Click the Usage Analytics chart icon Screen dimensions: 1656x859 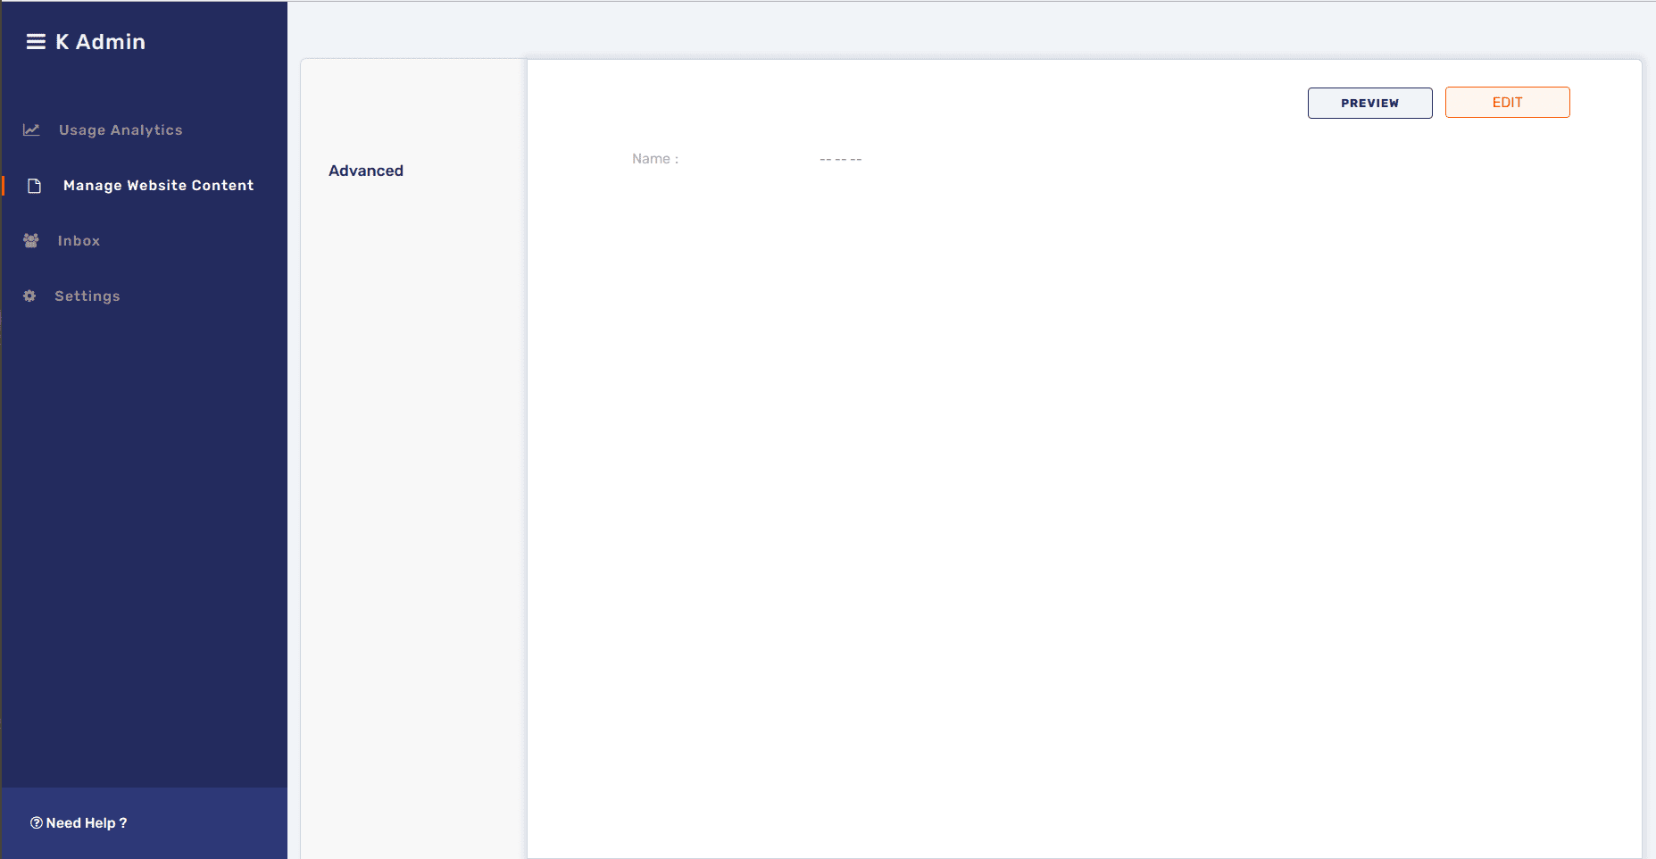coord(31,129)
